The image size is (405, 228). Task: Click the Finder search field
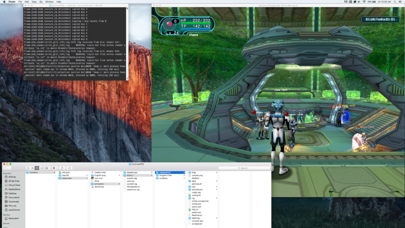tap(244, 168)
